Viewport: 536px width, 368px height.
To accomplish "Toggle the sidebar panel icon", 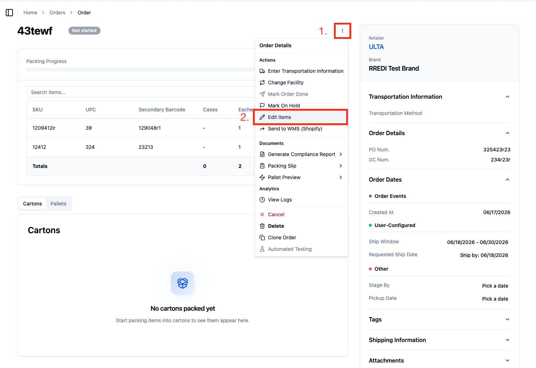I will (x=9, y=13).
